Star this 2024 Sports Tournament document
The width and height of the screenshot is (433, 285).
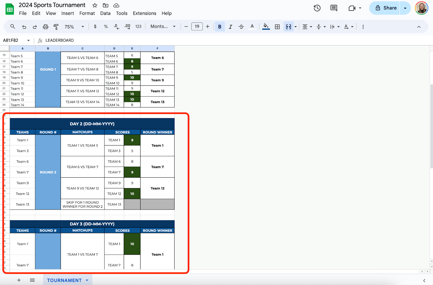point(95,5)
